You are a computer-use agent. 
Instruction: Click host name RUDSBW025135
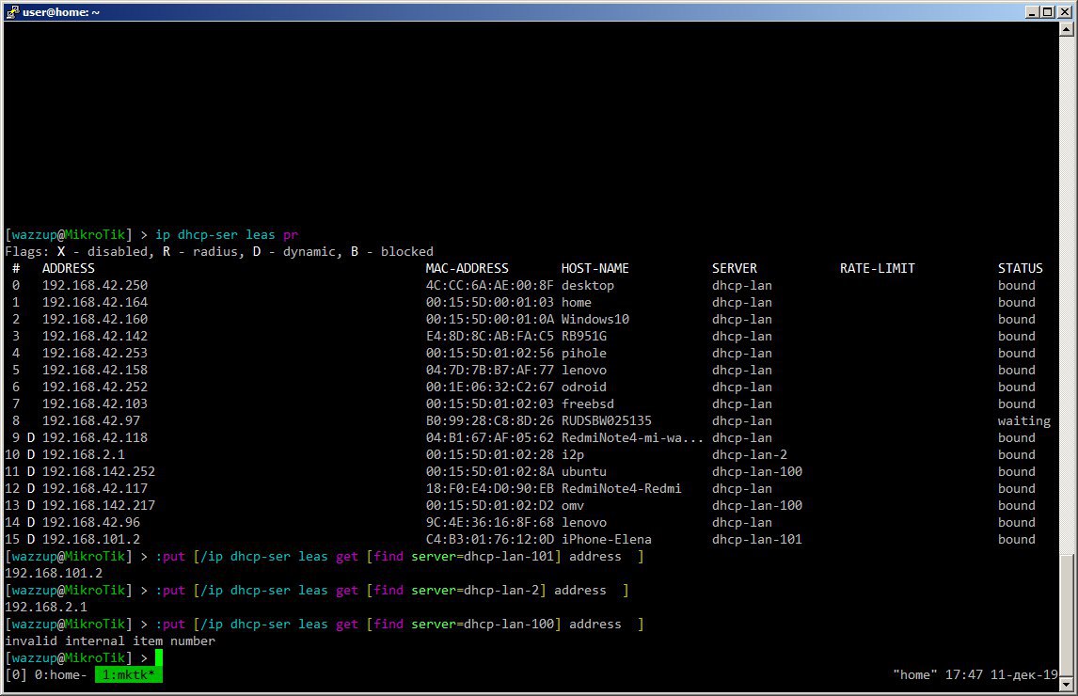click(607, 420)
